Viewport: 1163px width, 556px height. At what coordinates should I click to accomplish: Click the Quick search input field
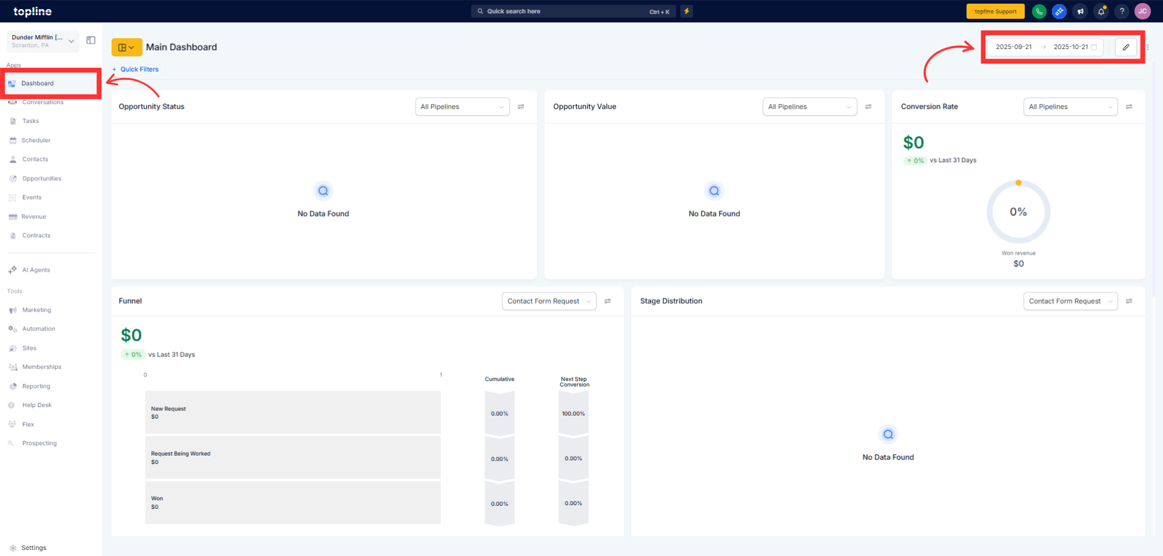[x=563, y=11]
